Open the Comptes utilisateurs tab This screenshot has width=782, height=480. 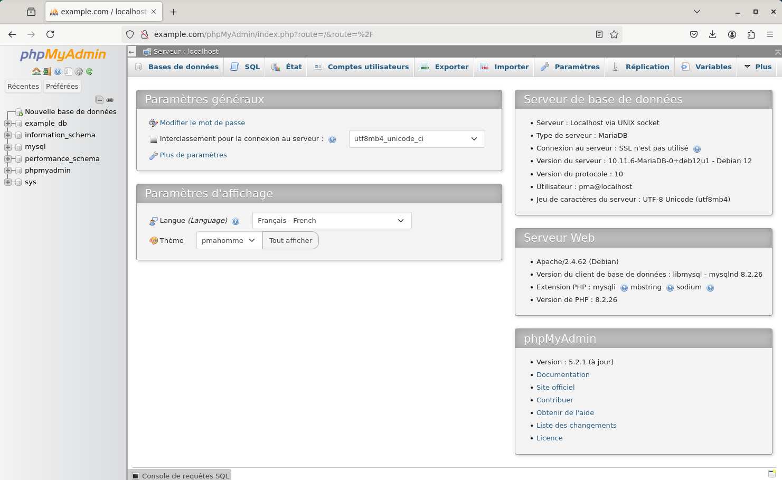tap(361, 67)
